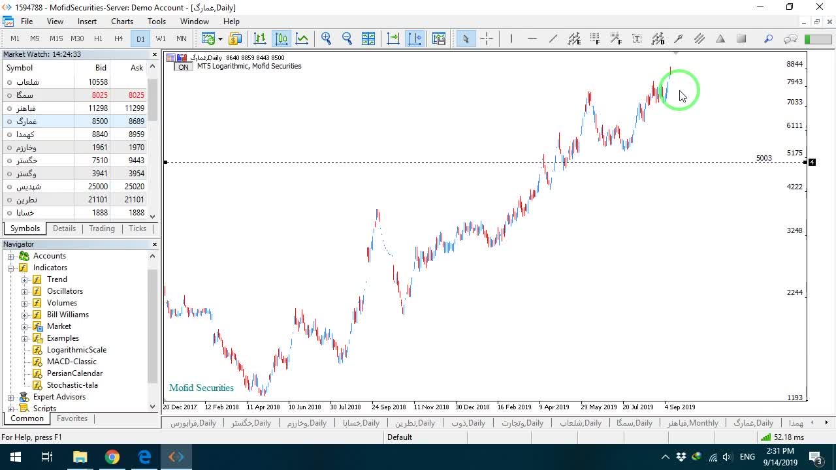Expand the Trend indicators folder
The width and height of the screenshot is (836, 470).
tap(25, 279)
